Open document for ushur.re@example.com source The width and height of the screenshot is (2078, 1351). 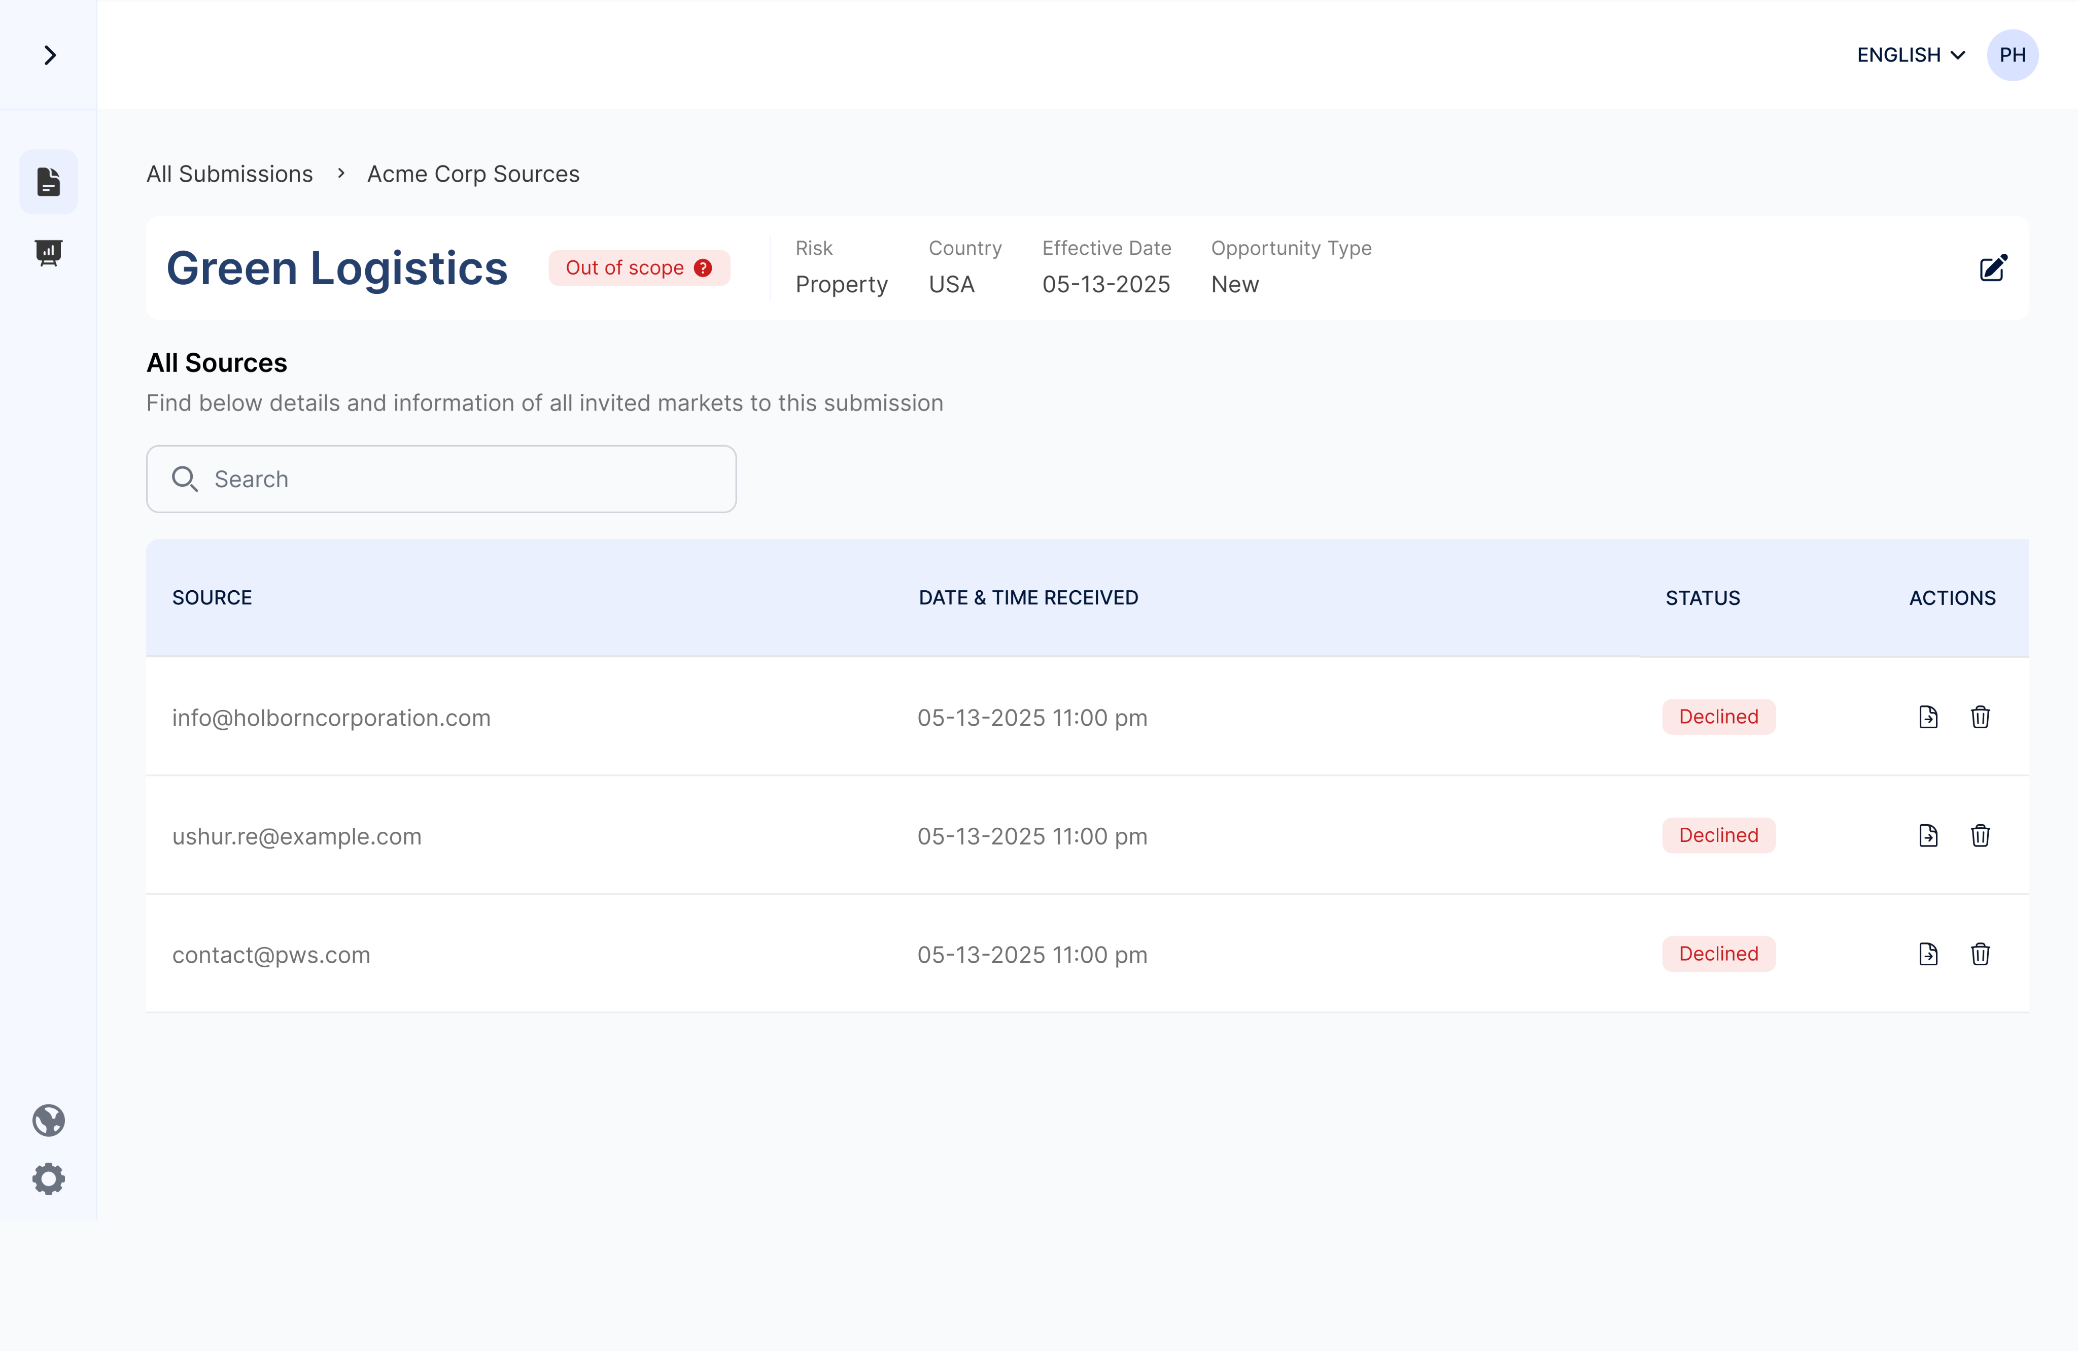click(1928, 836)
